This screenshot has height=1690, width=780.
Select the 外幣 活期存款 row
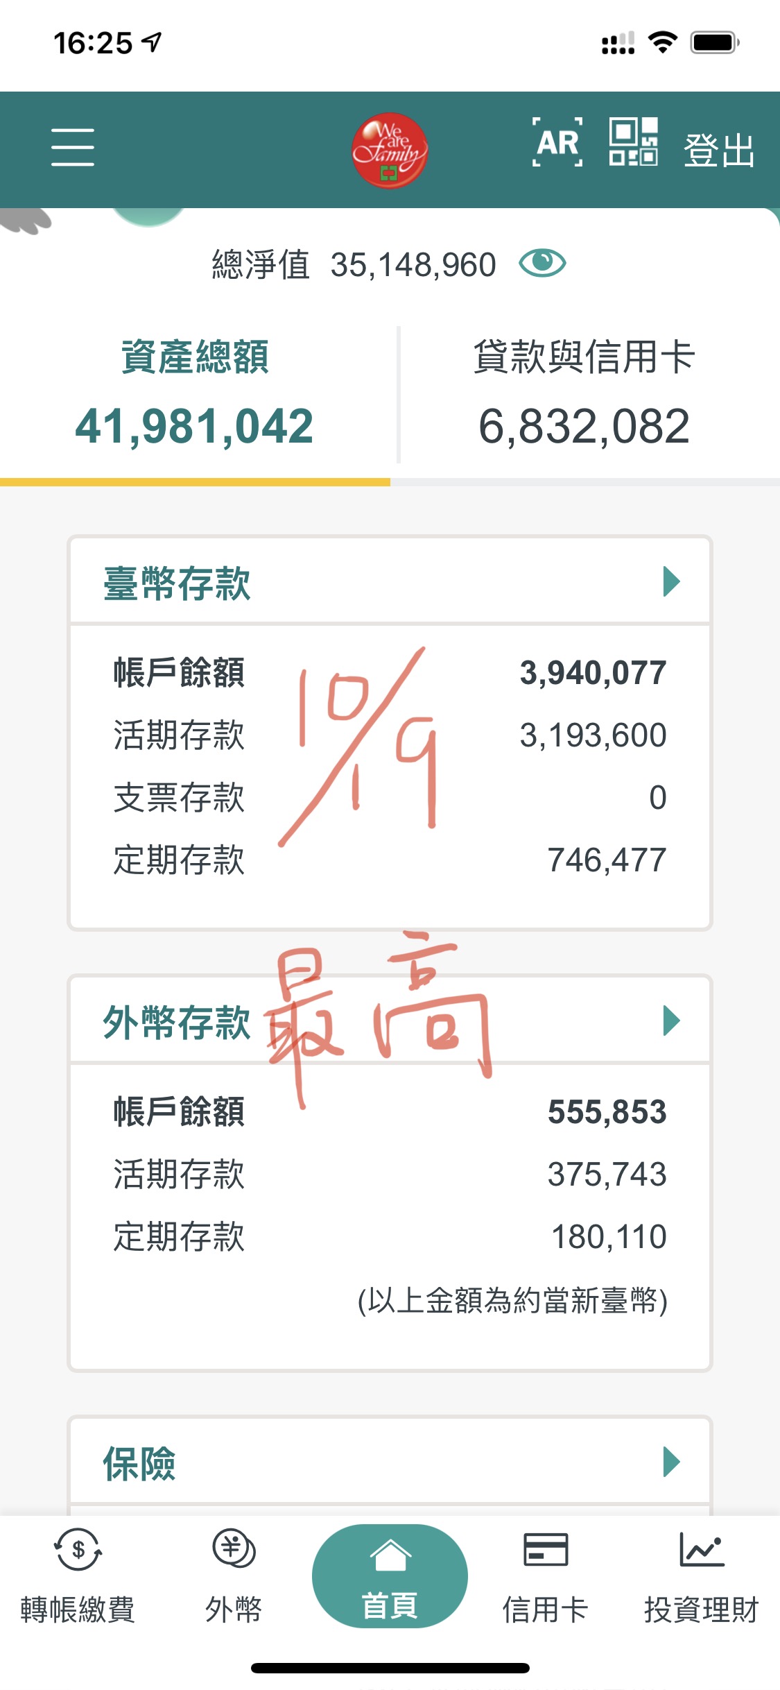tap(389, 1175)
